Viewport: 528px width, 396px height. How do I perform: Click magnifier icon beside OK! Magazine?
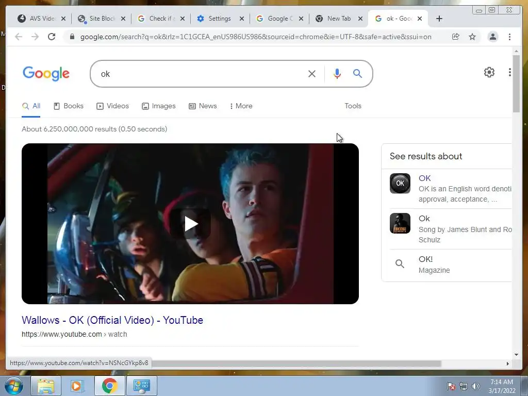tap(400, 263)
